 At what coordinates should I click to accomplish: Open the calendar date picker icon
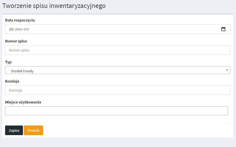[223, 29]
